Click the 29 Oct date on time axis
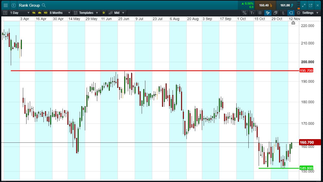The width and height of the screenshot is (323, 182). pos(277,19)
